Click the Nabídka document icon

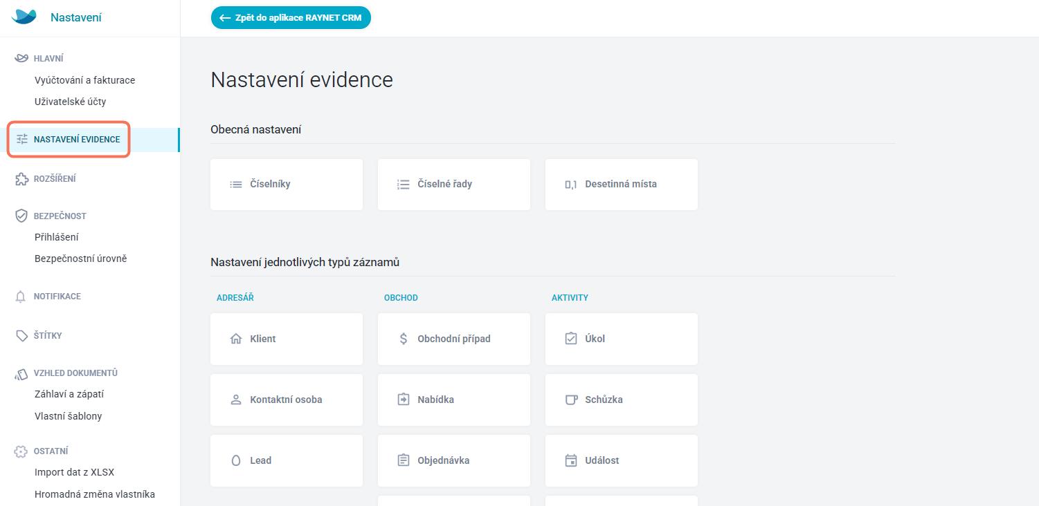pos(404,400)
